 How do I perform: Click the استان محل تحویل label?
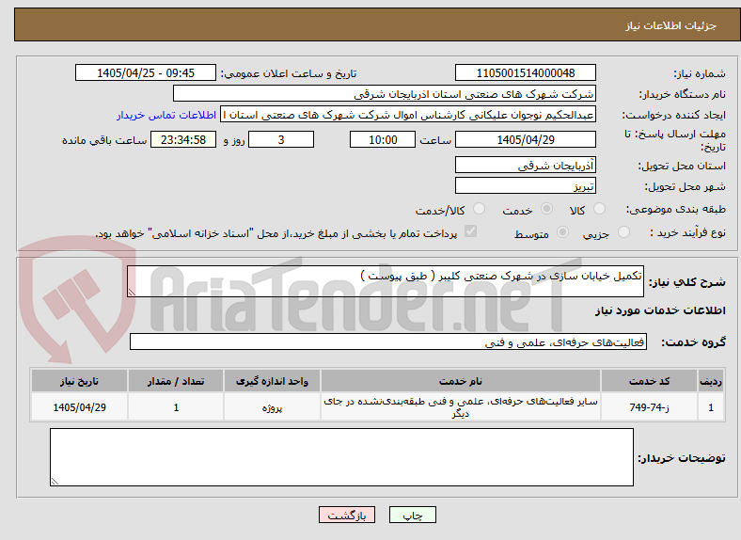tap(682, 166)
